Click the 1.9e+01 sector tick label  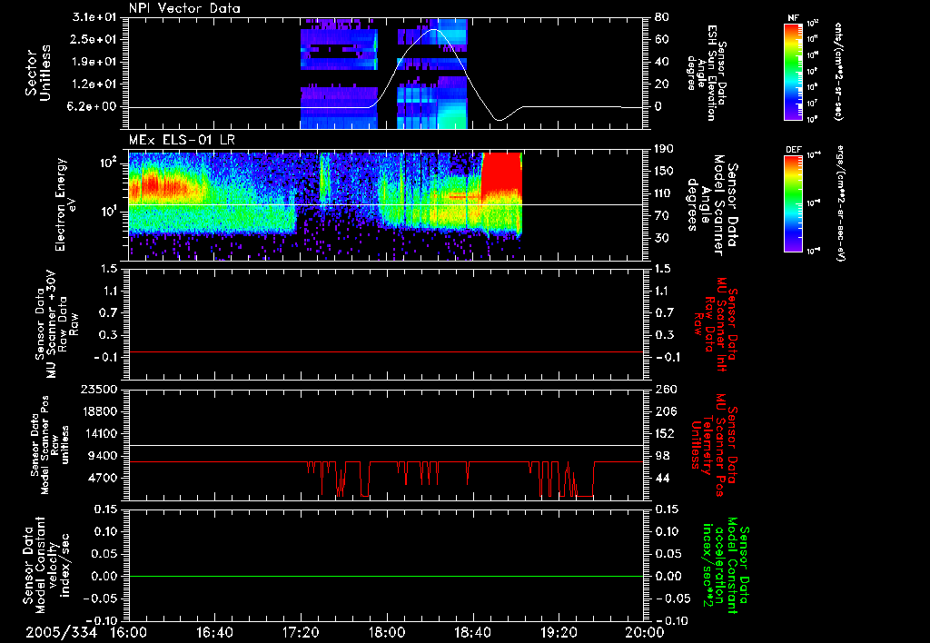pyautogui.click(x=94, y=62)
